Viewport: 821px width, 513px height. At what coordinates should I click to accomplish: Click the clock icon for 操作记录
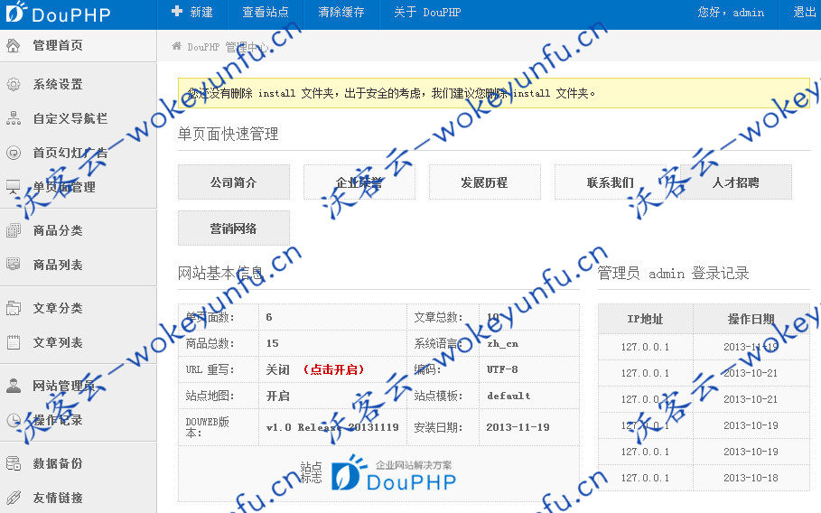coord(13,420)
